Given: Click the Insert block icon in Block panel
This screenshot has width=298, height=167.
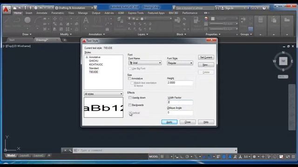Looking at the screenshot, I should (177, 20).
